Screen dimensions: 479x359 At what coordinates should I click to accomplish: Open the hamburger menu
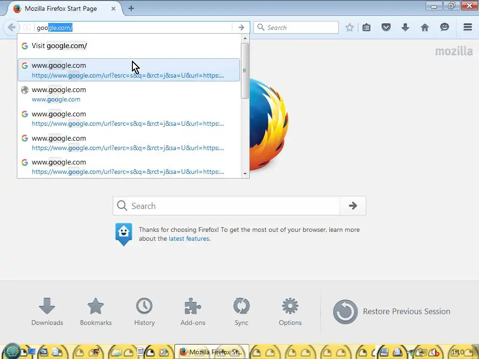coord(468,28)
